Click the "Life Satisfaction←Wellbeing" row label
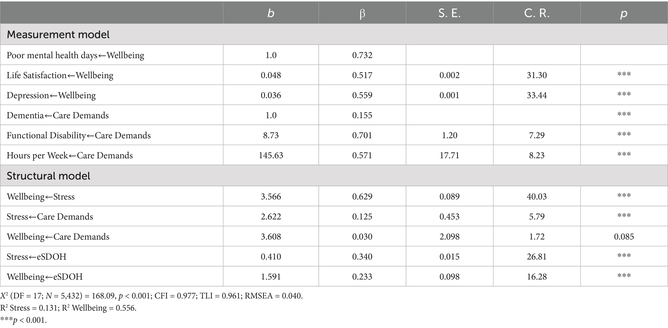Viewport: 668px width, 328px height. point(60,75)
